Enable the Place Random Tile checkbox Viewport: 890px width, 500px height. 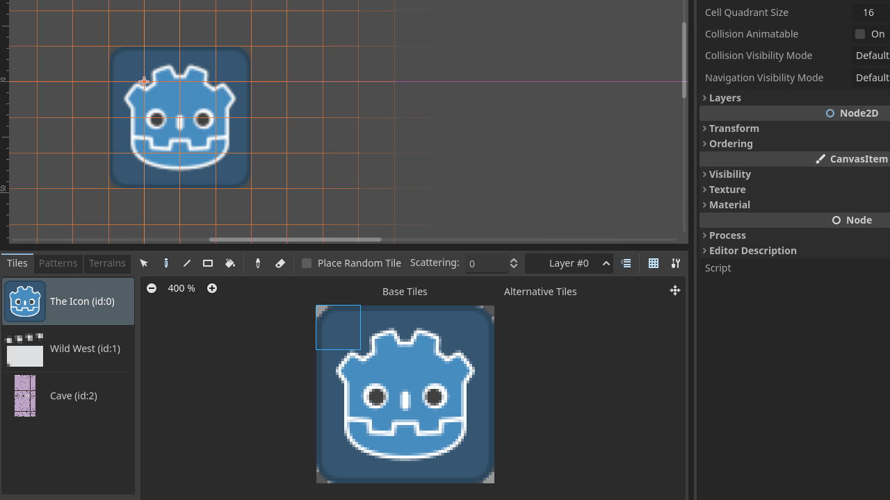(307, 263)
